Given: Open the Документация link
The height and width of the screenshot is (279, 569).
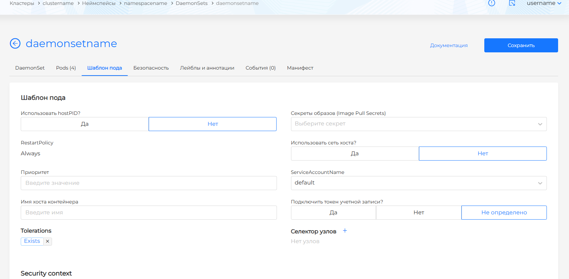Looking at the screenshot, I should pyautogui.click(x=448, y=46).
